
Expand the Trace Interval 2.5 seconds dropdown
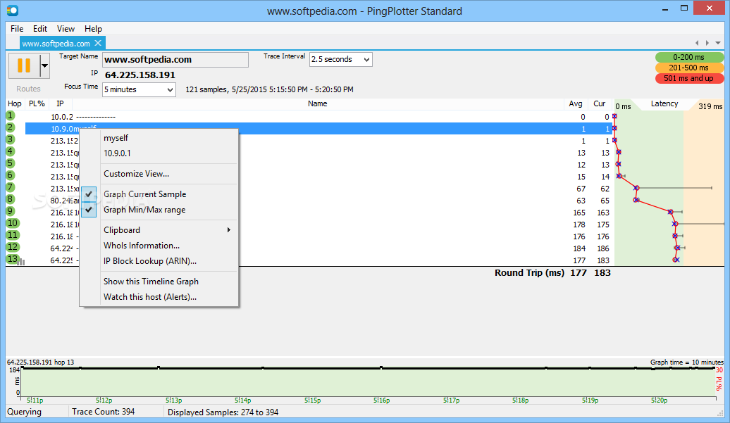[x=367, y=60]
